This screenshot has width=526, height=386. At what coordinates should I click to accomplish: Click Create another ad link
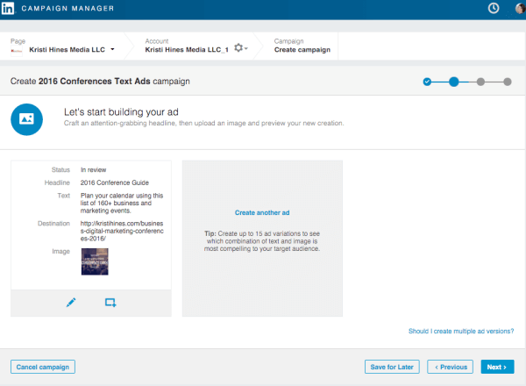tap(262, 212)
